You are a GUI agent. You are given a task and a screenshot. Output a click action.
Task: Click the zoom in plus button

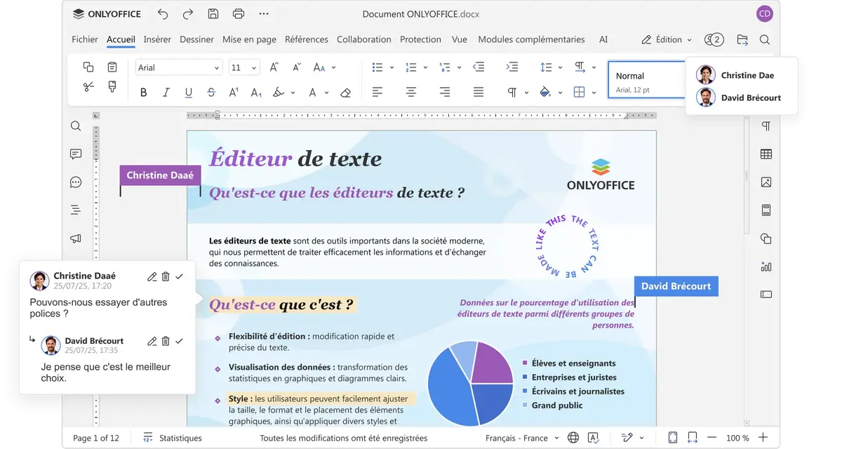(x=763, y=438)
